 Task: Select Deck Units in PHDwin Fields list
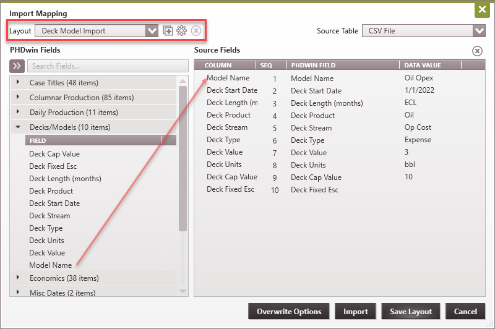pos(46,241)
